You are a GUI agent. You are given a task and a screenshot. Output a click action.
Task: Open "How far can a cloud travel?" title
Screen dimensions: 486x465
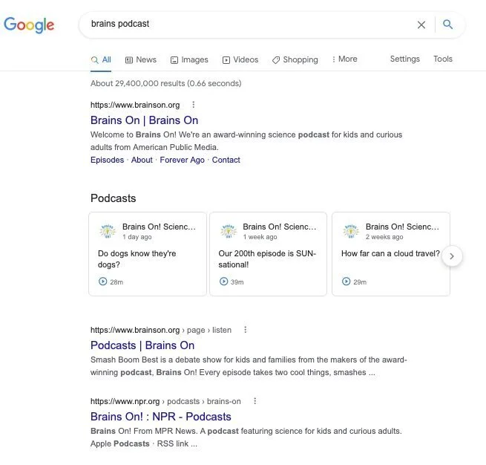click(x=390, y=253)
